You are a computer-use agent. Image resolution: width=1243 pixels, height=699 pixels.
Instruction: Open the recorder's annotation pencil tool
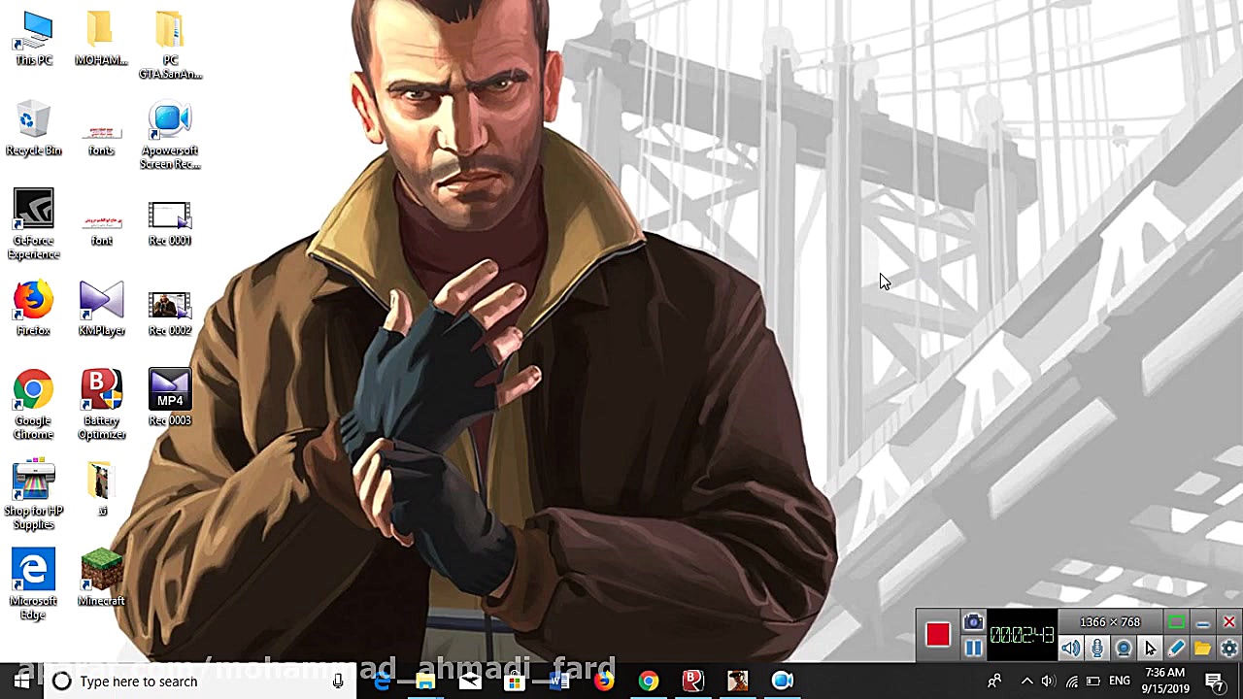(1177, 648)
